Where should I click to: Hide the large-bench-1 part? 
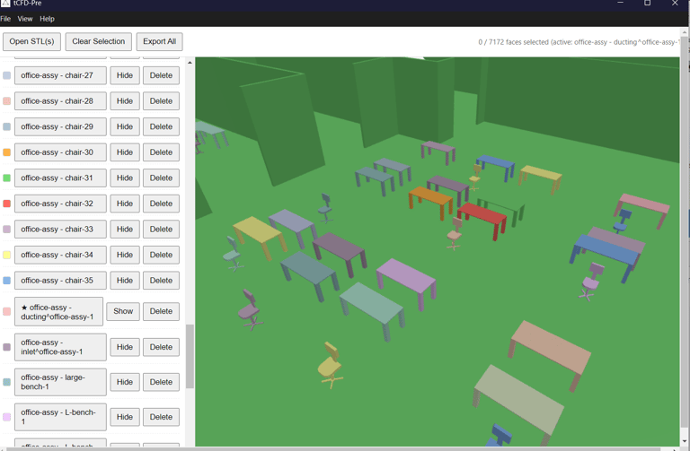tap(125, 382)
